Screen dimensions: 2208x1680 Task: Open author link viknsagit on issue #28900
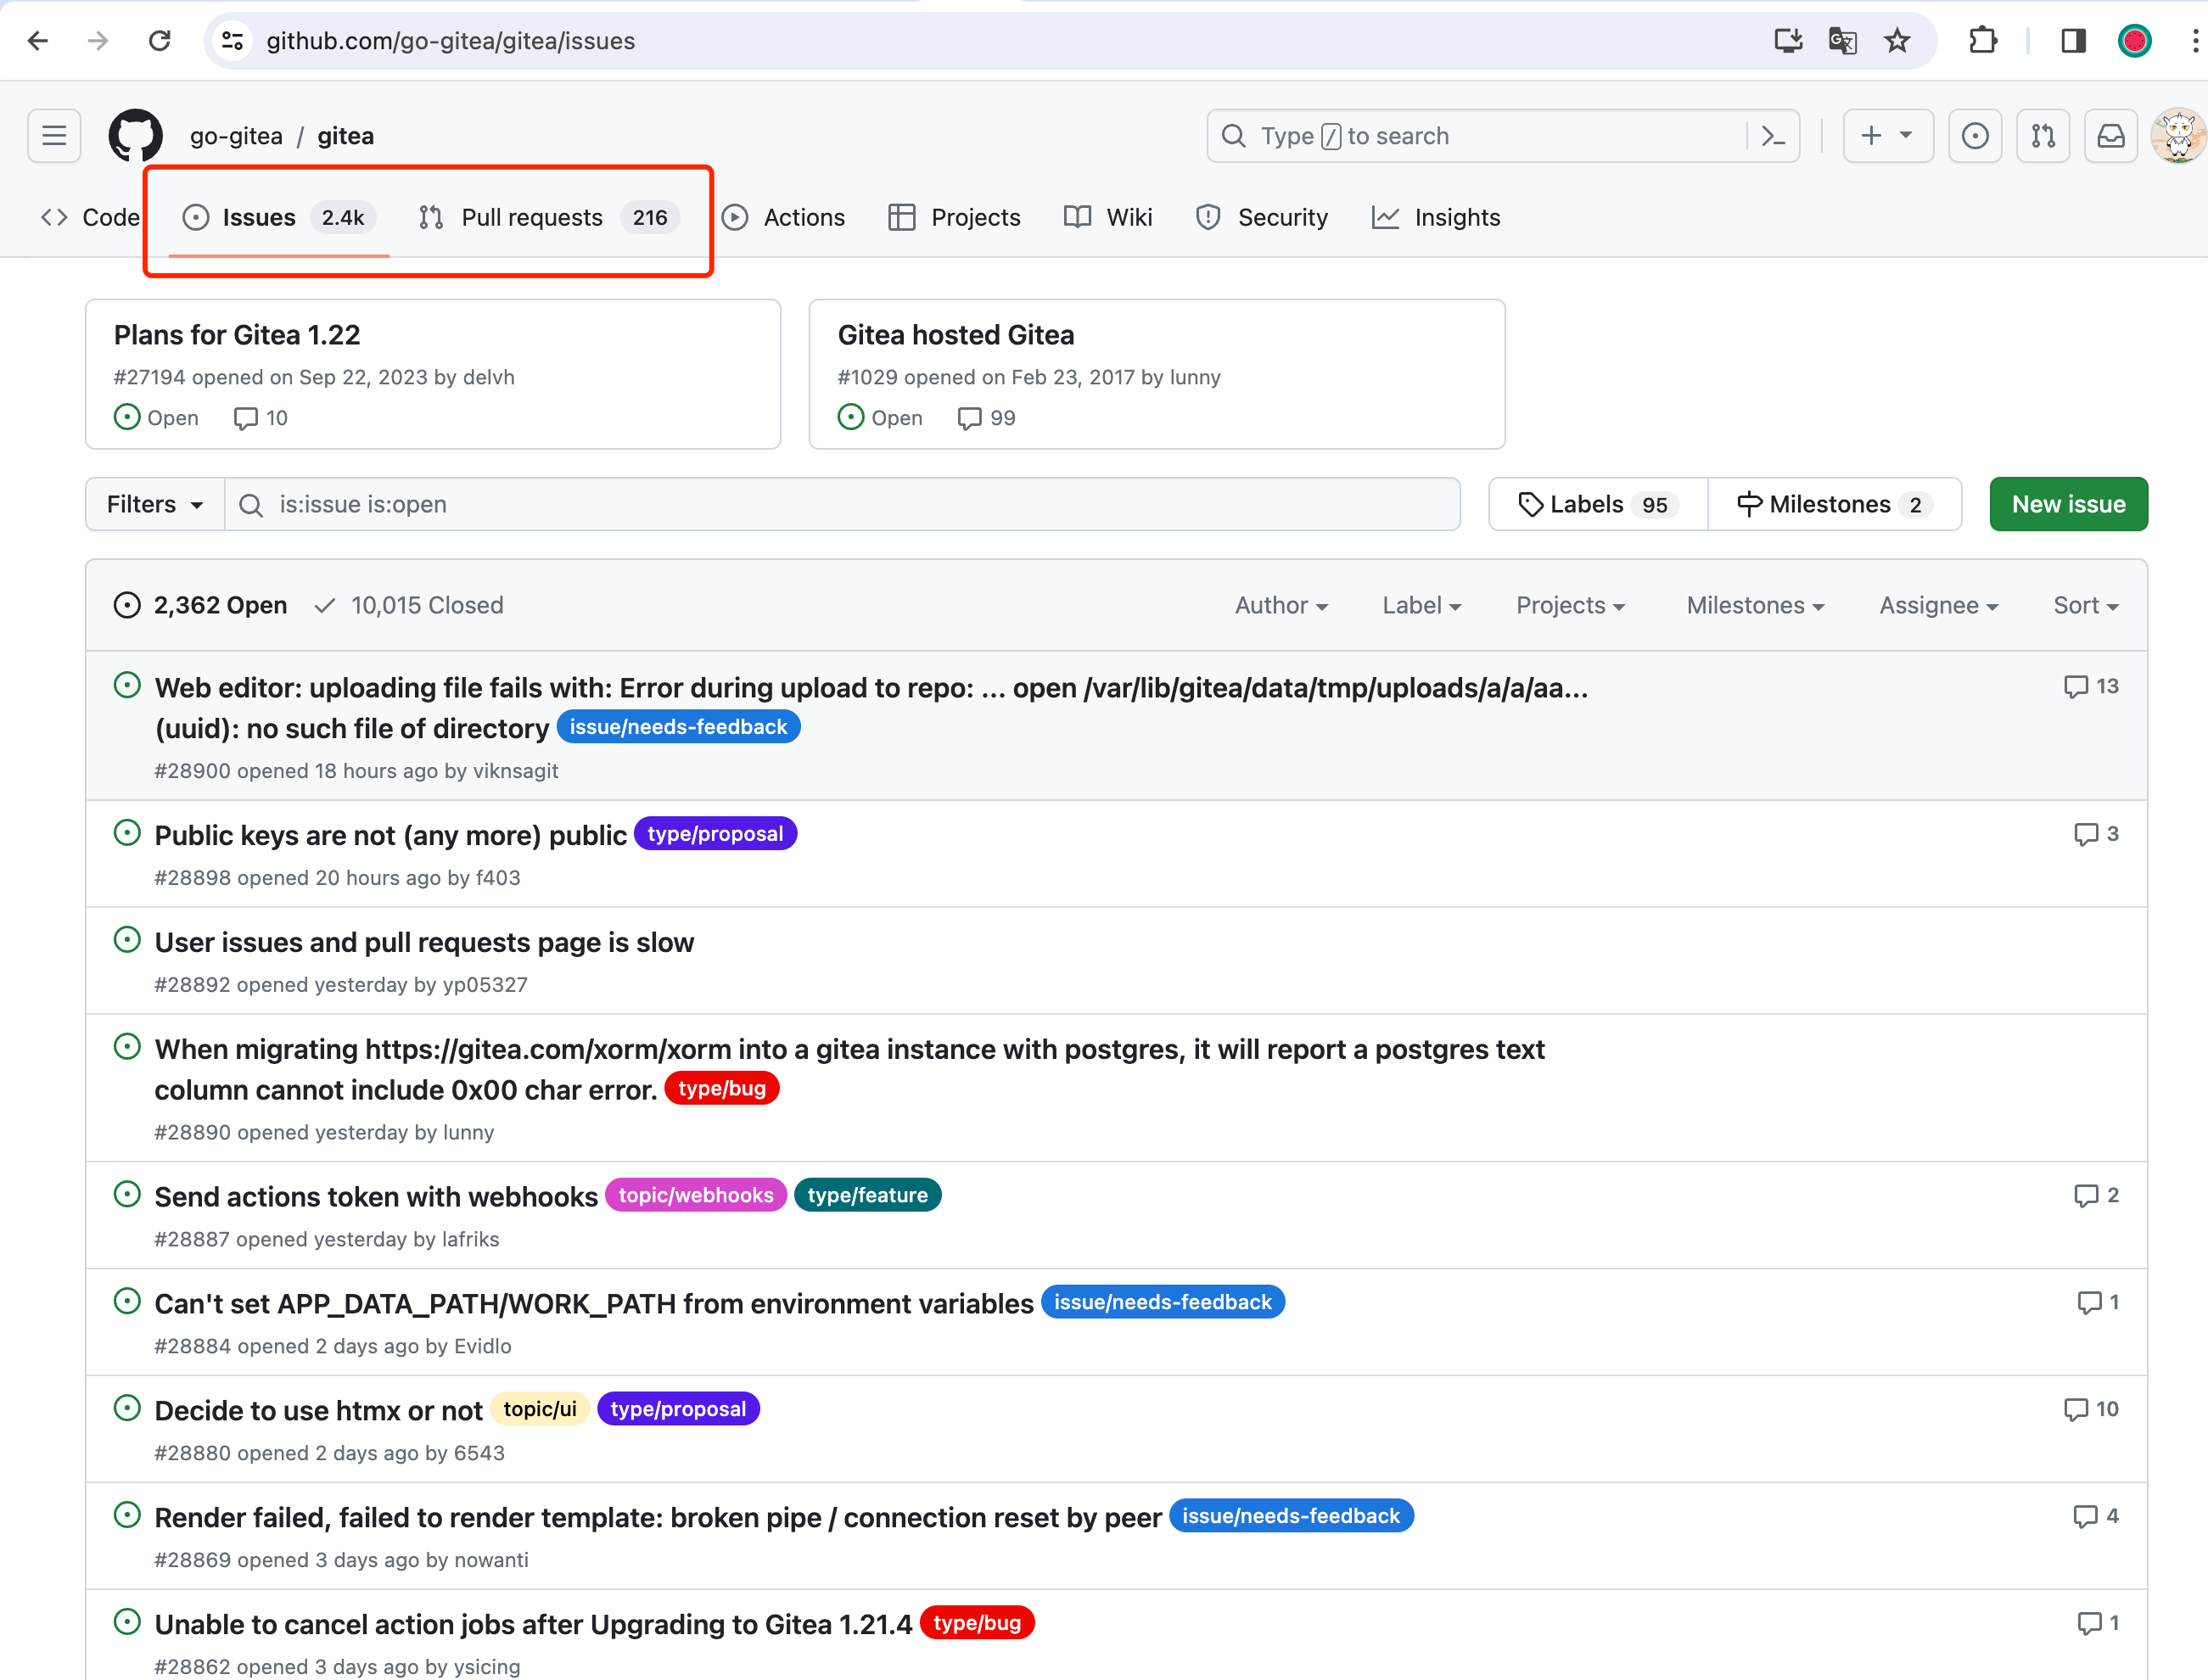point(516,771)
